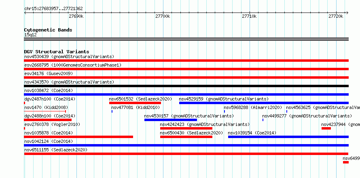Select the red bar under nsv4242423
The width and height of the screenshot is (360, 178).
pos(186,128)
